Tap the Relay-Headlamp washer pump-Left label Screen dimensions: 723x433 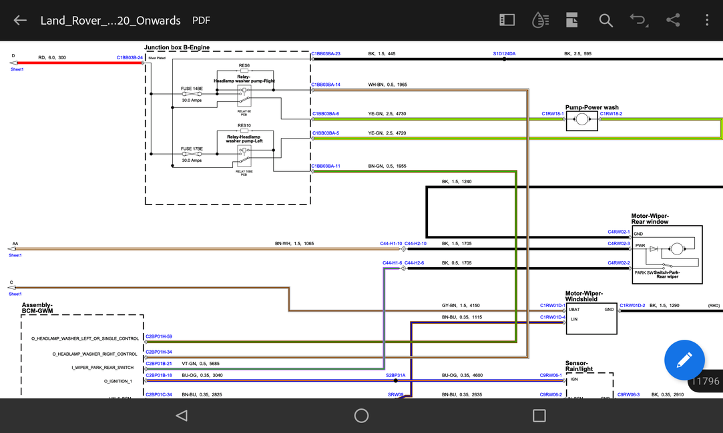[x=244, y=139]
